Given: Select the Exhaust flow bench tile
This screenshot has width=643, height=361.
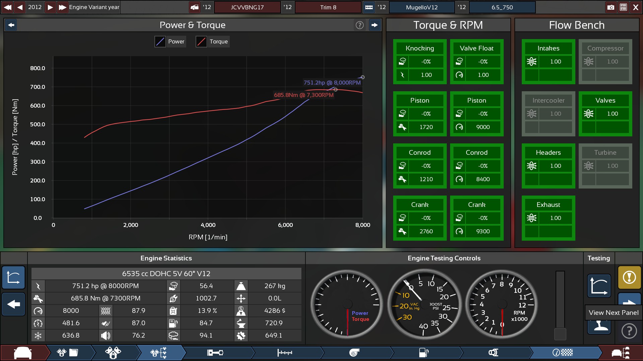Looking at the screenshot, I should [548, 218].
